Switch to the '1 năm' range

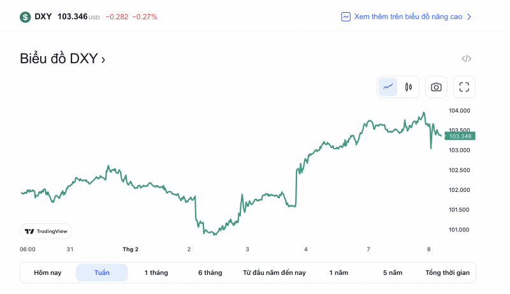pos(339,273)
